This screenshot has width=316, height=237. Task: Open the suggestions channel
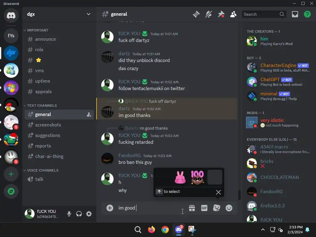pyautogui.click(x=59, y=135)
